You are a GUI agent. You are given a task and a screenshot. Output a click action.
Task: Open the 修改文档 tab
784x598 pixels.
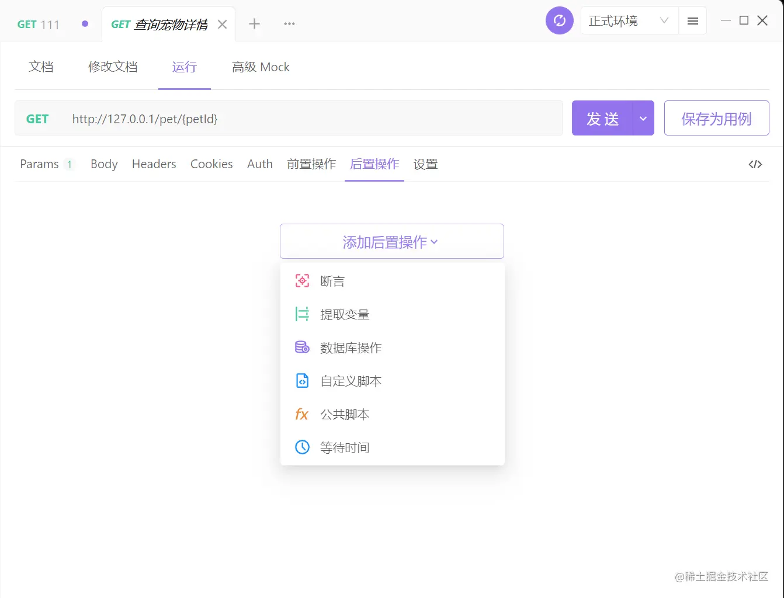[x=113, y=67]
